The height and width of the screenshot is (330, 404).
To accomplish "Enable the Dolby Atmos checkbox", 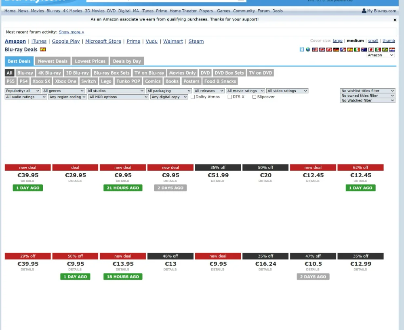I will pyautogui.click(x=192, y=97).
